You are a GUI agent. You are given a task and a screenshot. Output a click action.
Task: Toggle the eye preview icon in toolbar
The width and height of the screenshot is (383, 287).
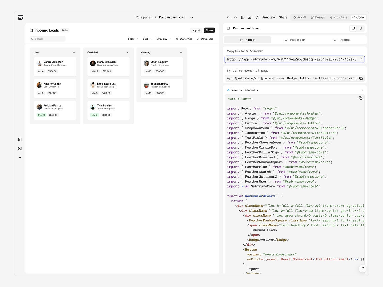tap(256, 17)
